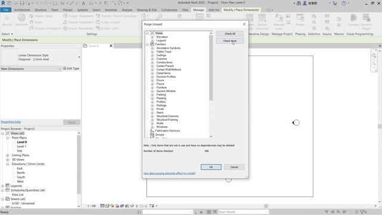
Task: Collapse the Families node in Purge Unused tree
Action: [x=147, y=44]
